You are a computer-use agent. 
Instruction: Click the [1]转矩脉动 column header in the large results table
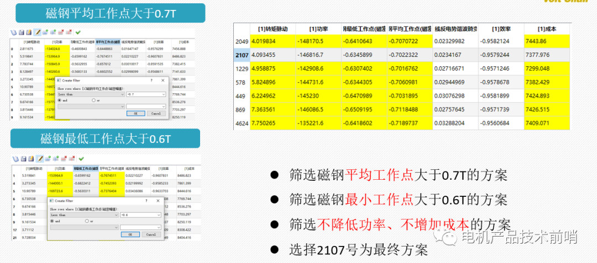[x=273, y=29]
